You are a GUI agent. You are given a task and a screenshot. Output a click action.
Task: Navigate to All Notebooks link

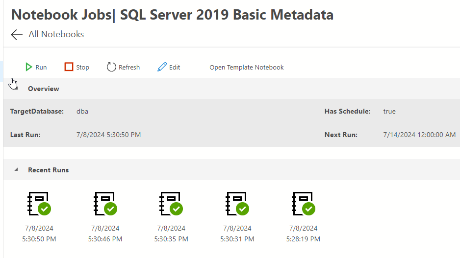pos(56,34)
